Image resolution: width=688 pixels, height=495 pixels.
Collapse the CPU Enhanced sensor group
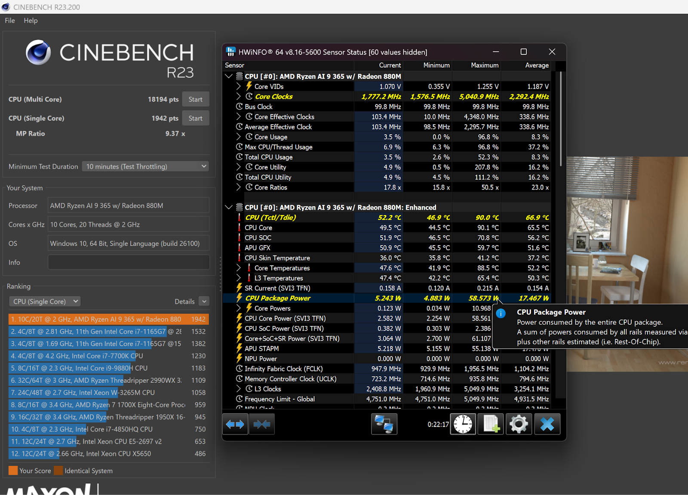click(229, 207)
